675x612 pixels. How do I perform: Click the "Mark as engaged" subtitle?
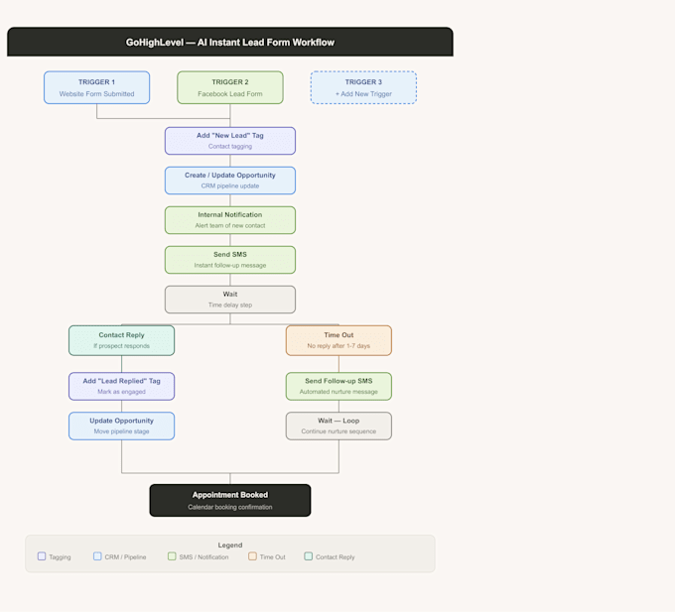tap(122, 392)
